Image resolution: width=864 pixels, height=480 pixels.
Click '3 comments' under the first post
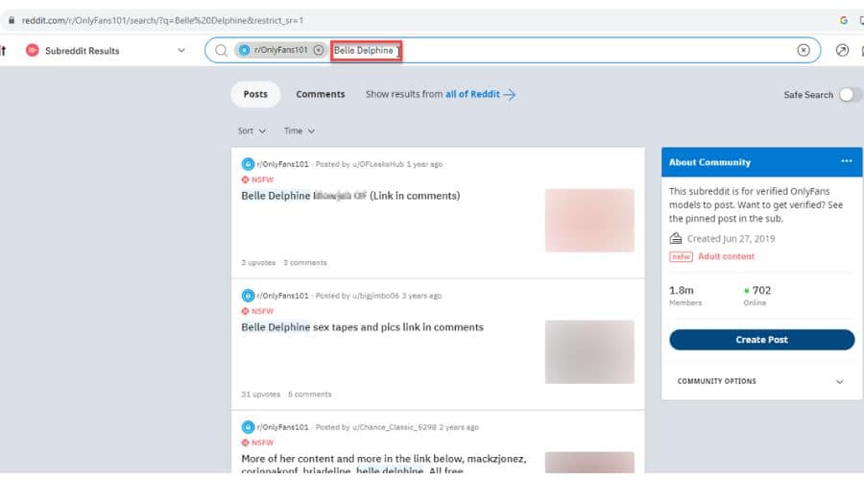pos(305,263)
